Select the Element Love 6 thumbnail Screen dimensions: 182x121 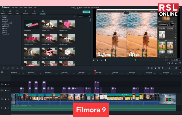pyautogui.click(x=32, y=52)
